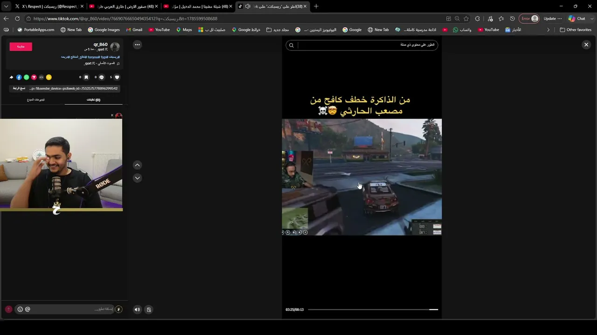Mute the video with the speaker icon
Screen dimensions: 597x335
(x=137, y=309)
